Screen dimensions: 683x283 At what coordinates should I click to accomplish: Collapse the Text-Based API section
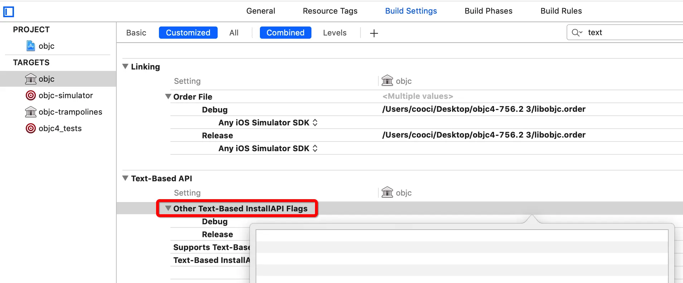pos(125,178)
